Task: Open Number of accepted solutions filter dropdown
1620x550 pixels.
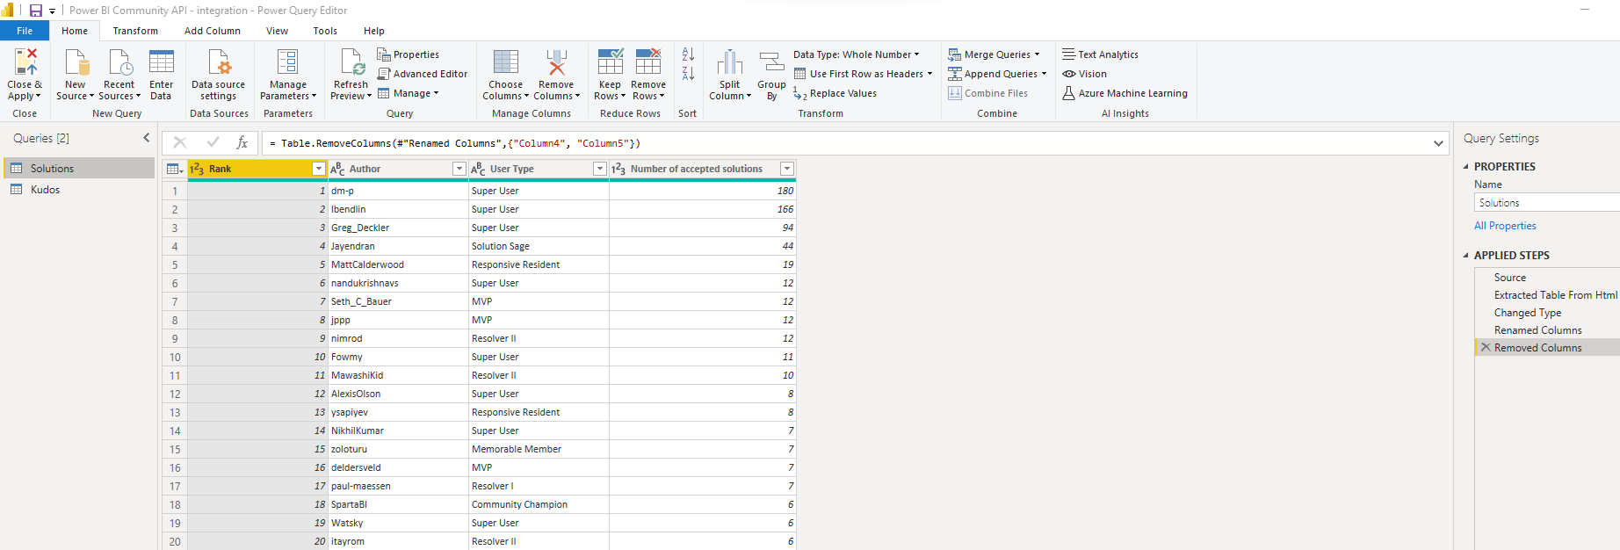Action: [787, 169]
